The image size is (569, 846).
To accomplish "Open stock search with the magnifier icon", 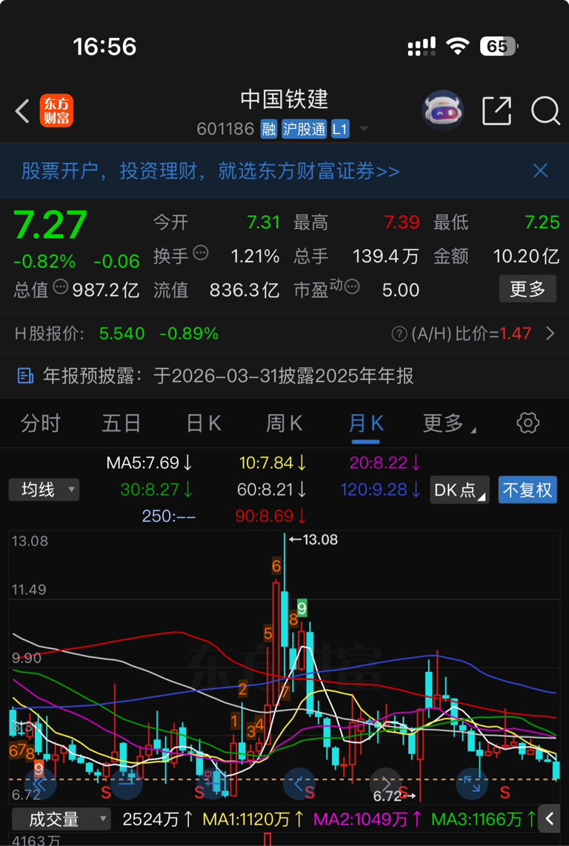I will click(x=545, y=111).
